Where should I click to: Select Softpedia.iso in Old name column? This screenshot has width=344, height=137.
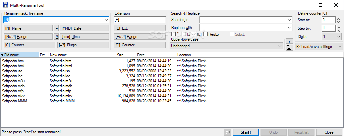pos(12,71)
